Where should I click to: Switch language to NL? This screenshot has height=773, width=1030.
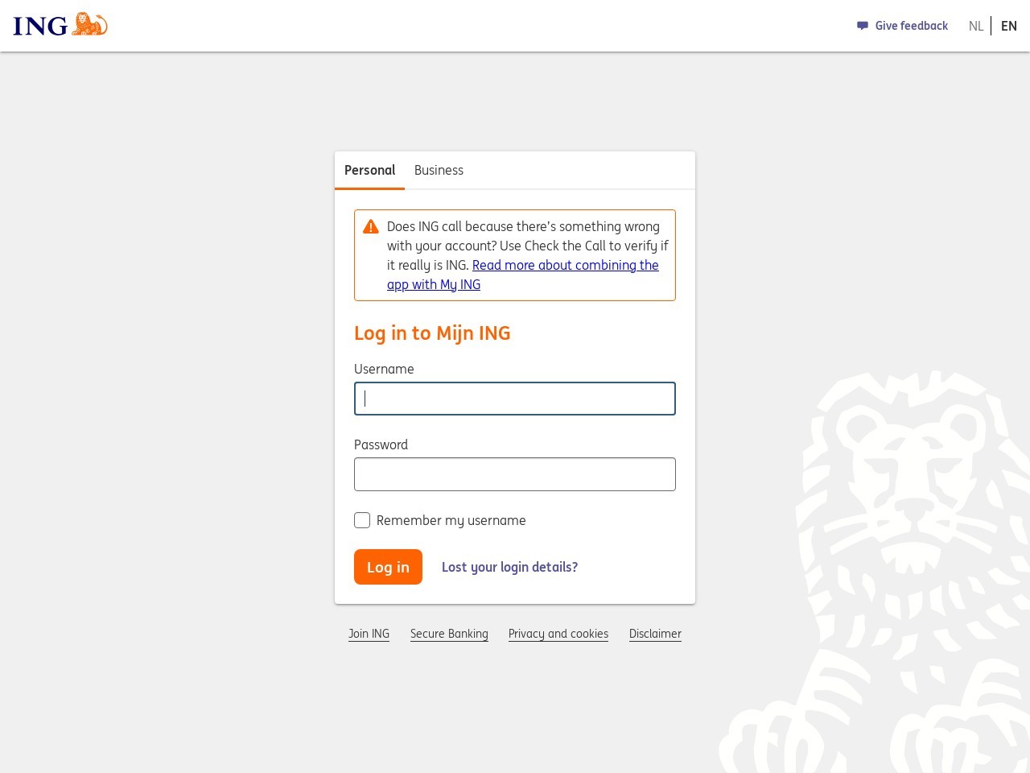[x=976, y=26]
